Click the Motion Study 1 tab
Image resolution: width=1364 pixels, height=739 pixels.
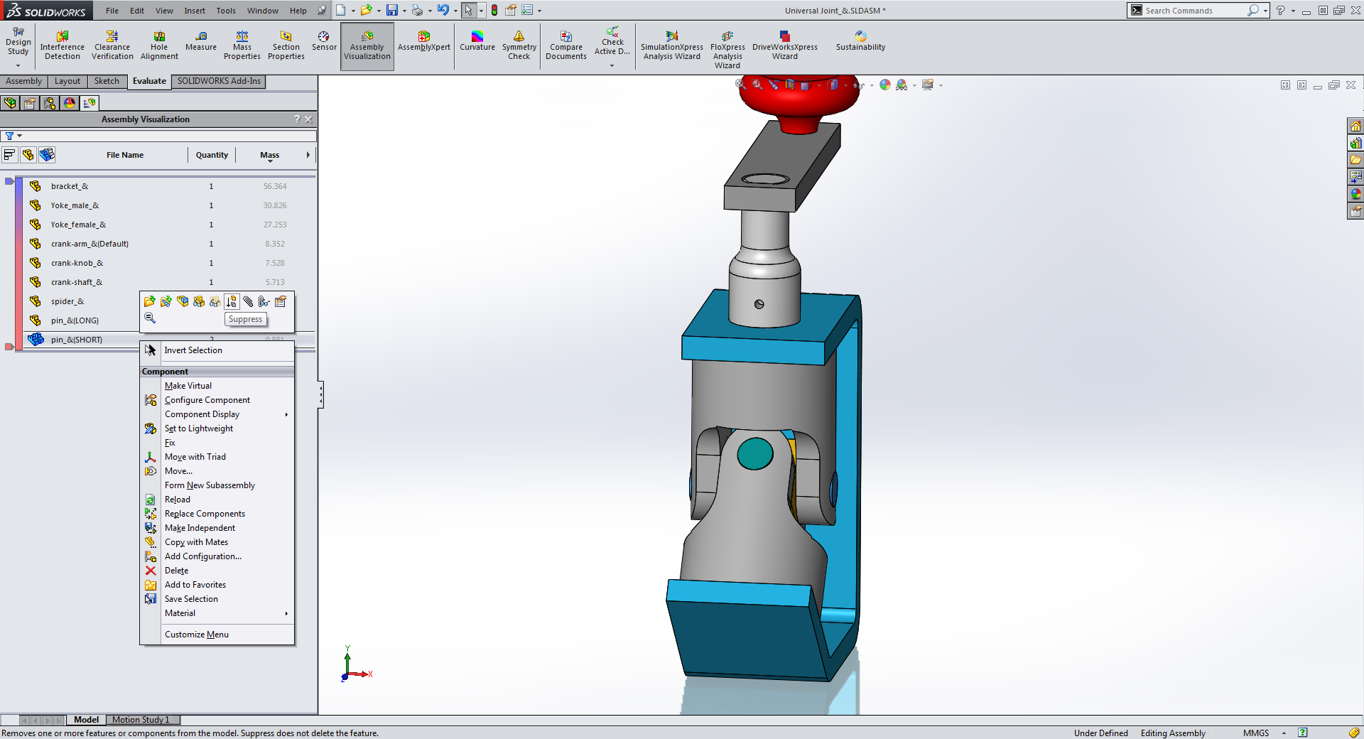[x=141, y=720]
